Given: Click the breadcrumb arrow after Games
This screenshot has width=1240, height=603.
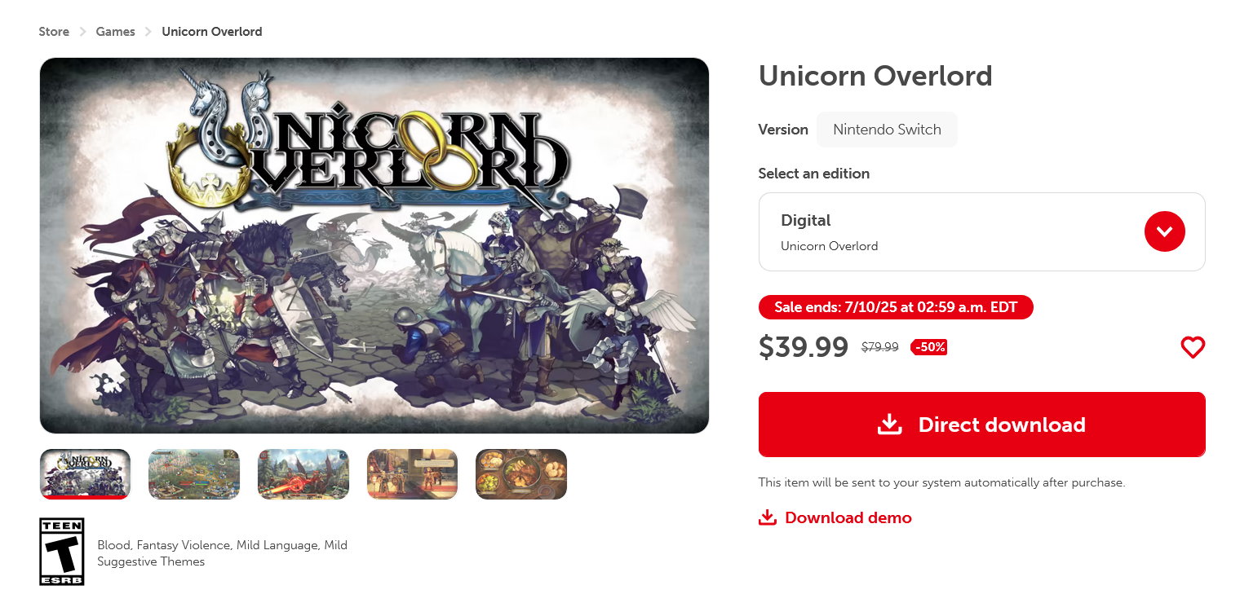Looking at the screenshot, I should [x=148, y=32].
